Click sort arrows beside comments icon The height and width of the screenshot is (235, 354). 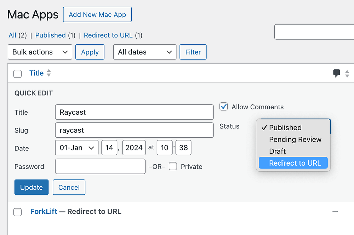click(x=347, y=74)
